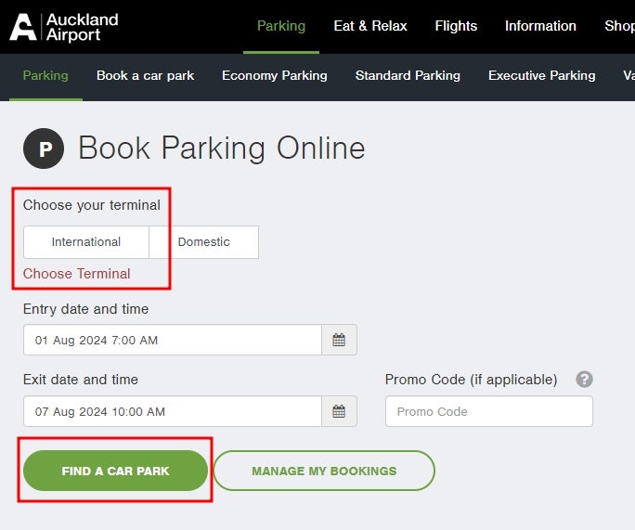Click the round P parking icon

(x=44, y=149)
